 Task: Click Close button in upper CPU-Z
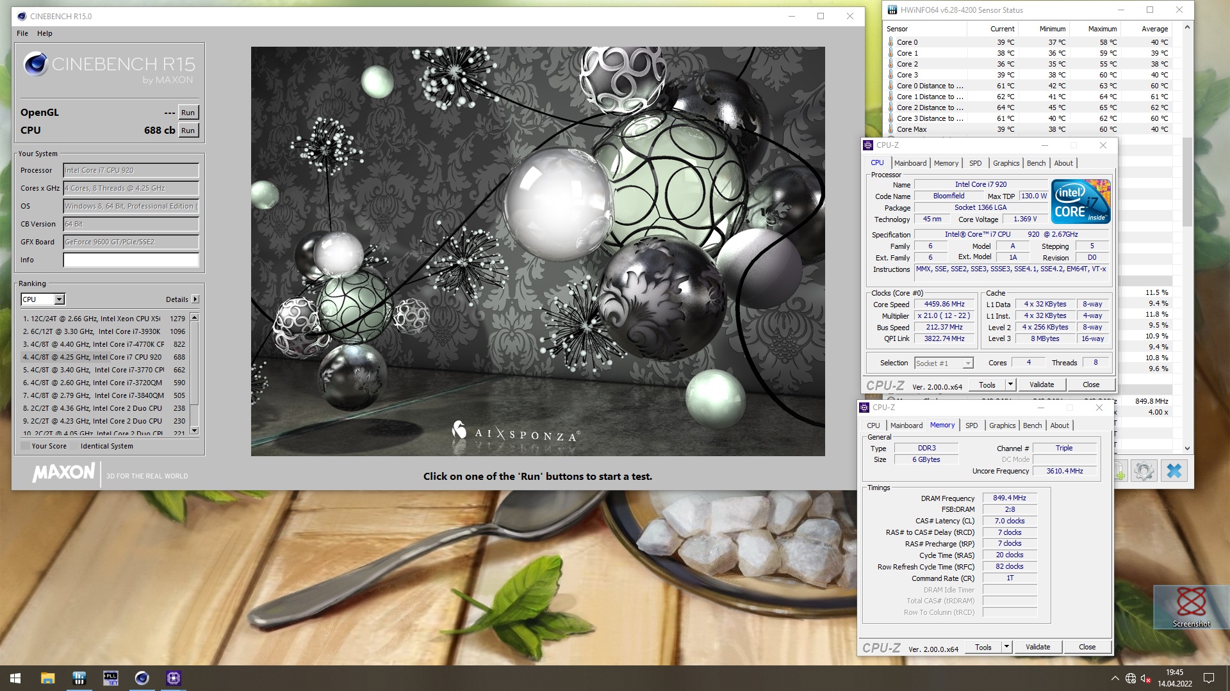[x=1091, y=385]
